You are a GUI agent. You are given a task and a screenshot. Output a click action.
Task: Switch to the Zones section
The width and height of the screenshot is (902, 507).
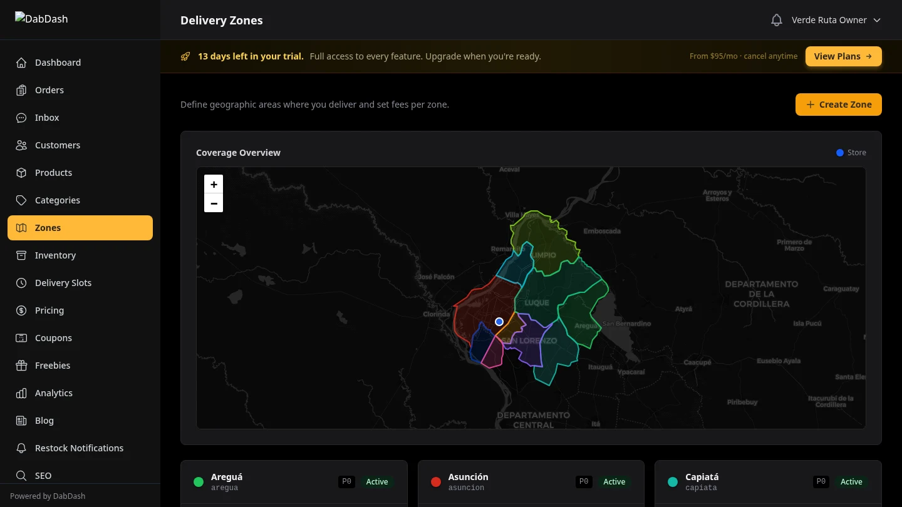coord(48,228)
